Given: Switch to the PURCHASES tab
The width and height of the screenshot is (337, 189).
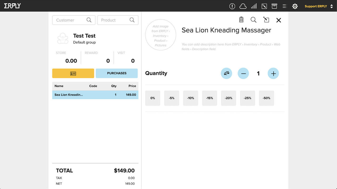Looking at the screenshot, I should pyautogui.click(x=117, y=73).
